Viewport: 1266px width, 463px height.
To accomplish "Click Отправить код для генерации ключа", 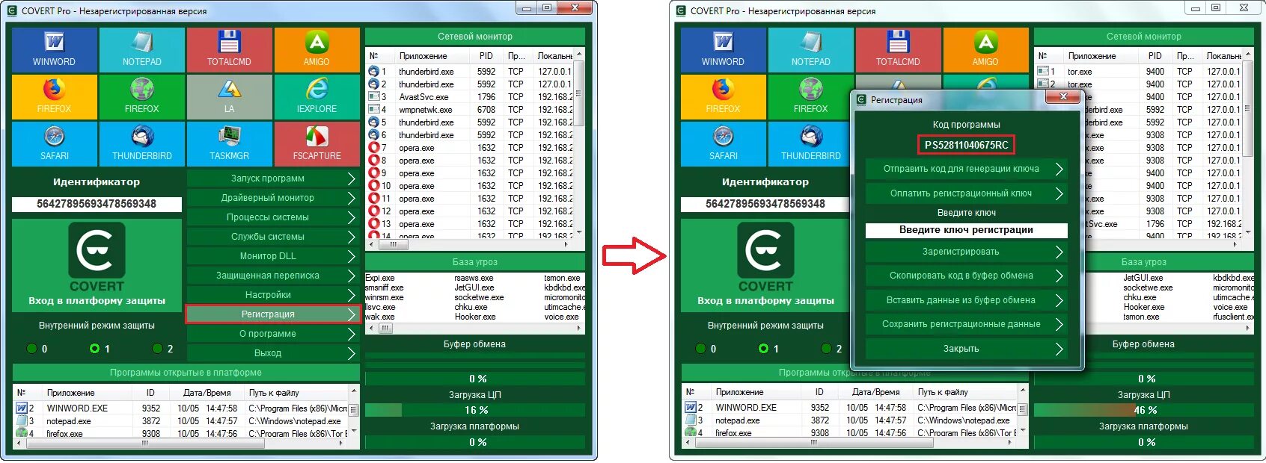I will (x=966, y=169).
